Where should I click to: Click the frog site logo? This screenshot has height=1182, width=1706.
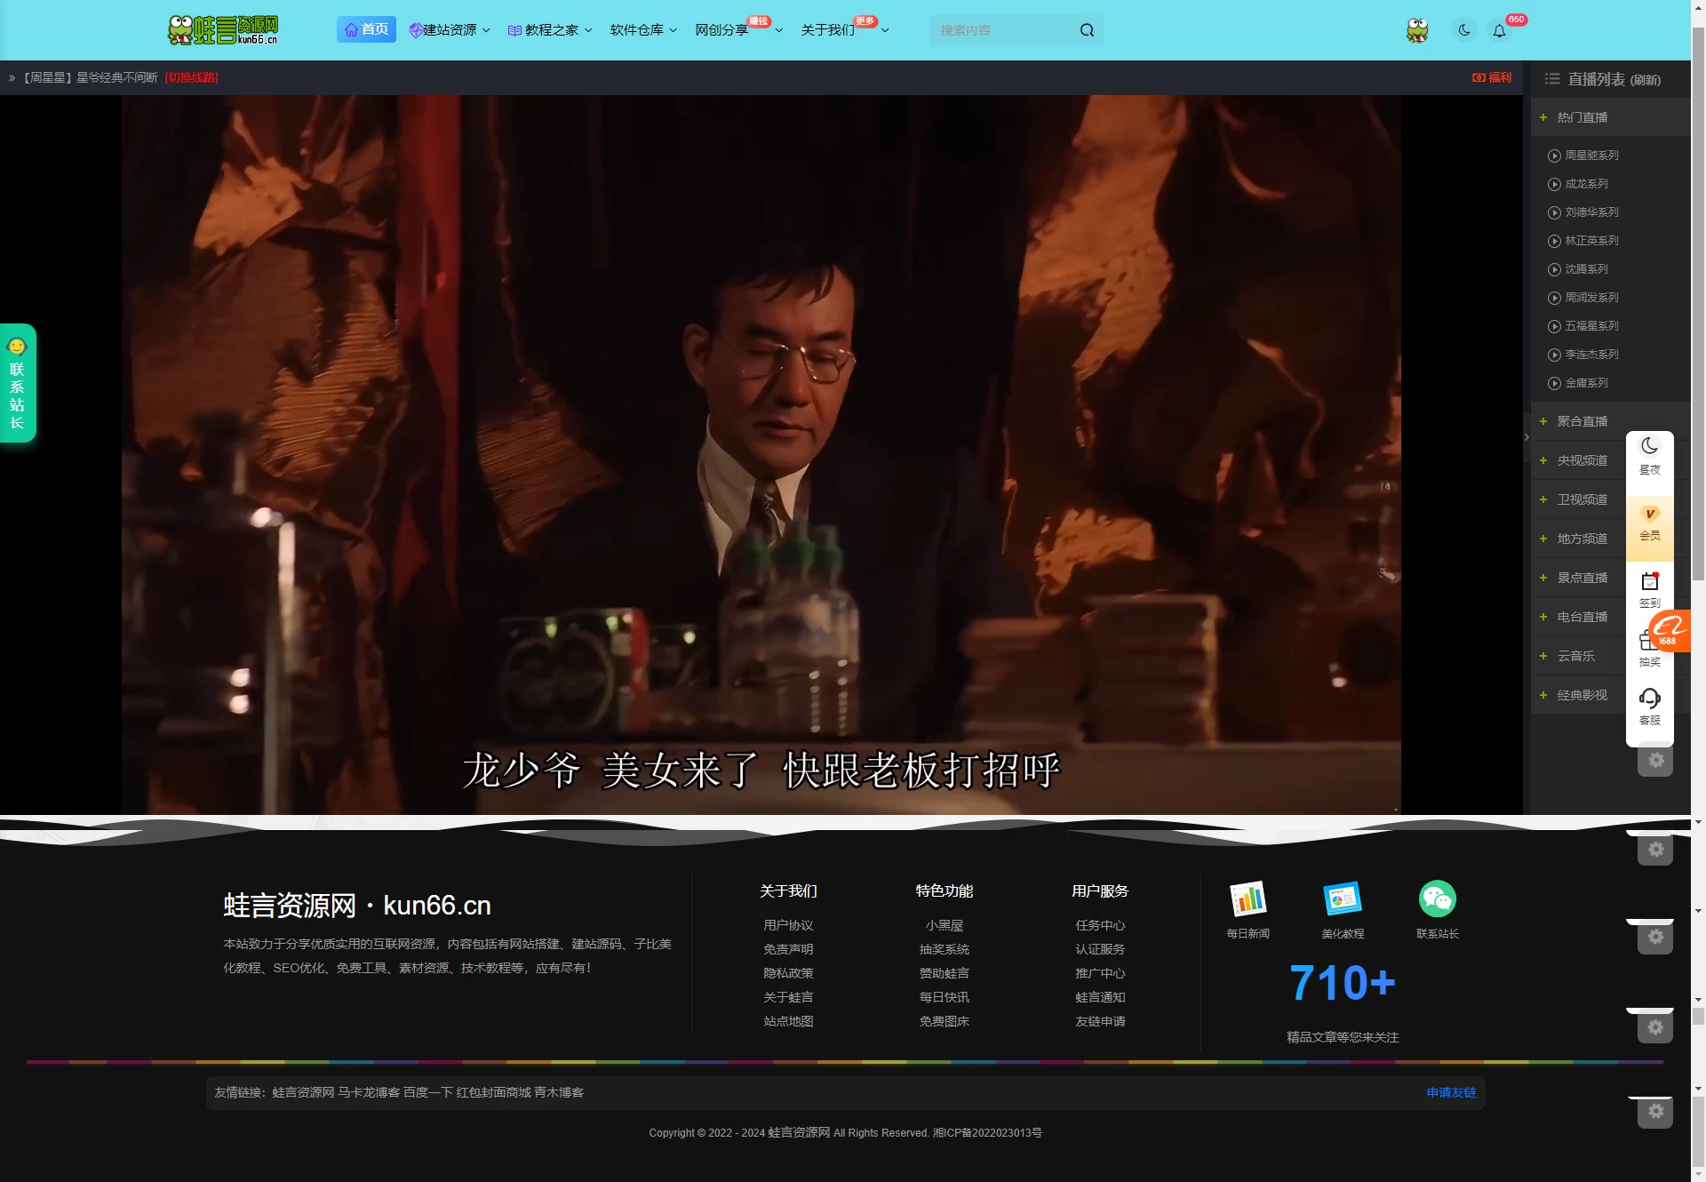223,29
